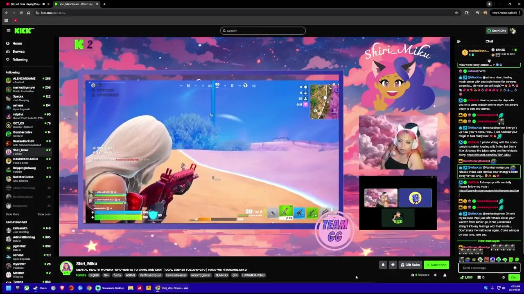Open the kickbot tip link in chat
This screenshot has width=524, height=294.
coord(488,155)
